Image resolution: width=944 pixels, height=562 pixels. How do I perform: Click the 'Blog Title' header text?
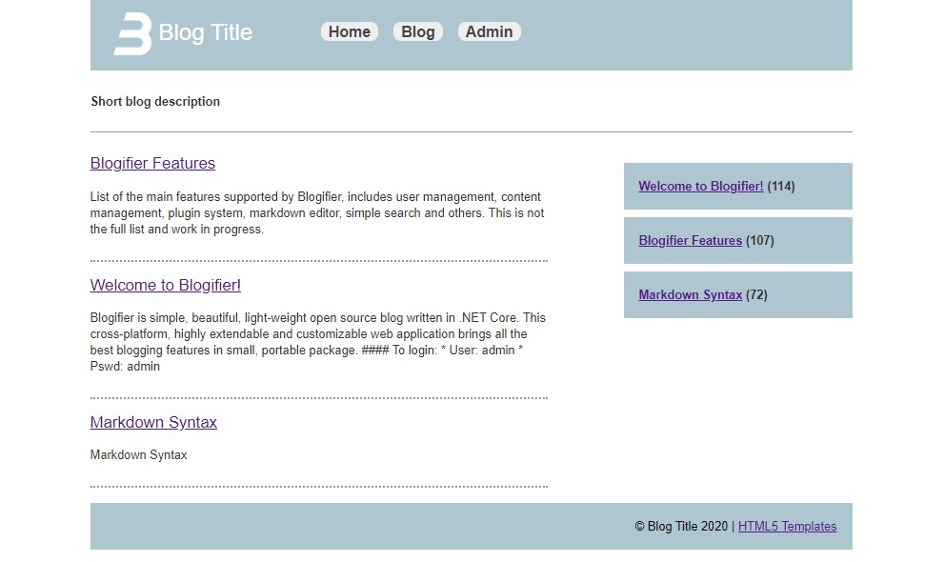click(x=205, y=32)
